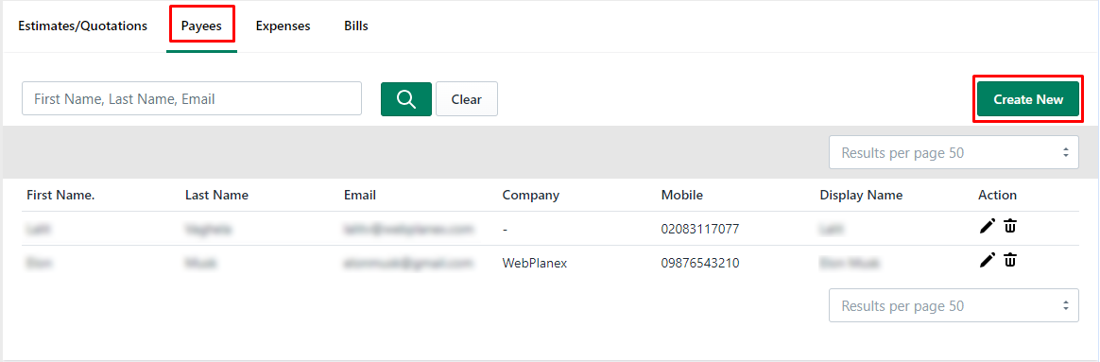The width and height of the screenshot is (1100, 362).
Task: Delete the WebPlanex payee row
Action: click(1010, 260)
